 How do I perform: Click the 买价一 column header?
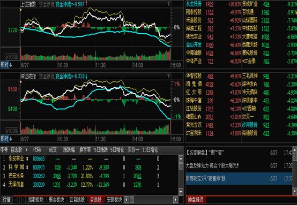pos(133,150)
